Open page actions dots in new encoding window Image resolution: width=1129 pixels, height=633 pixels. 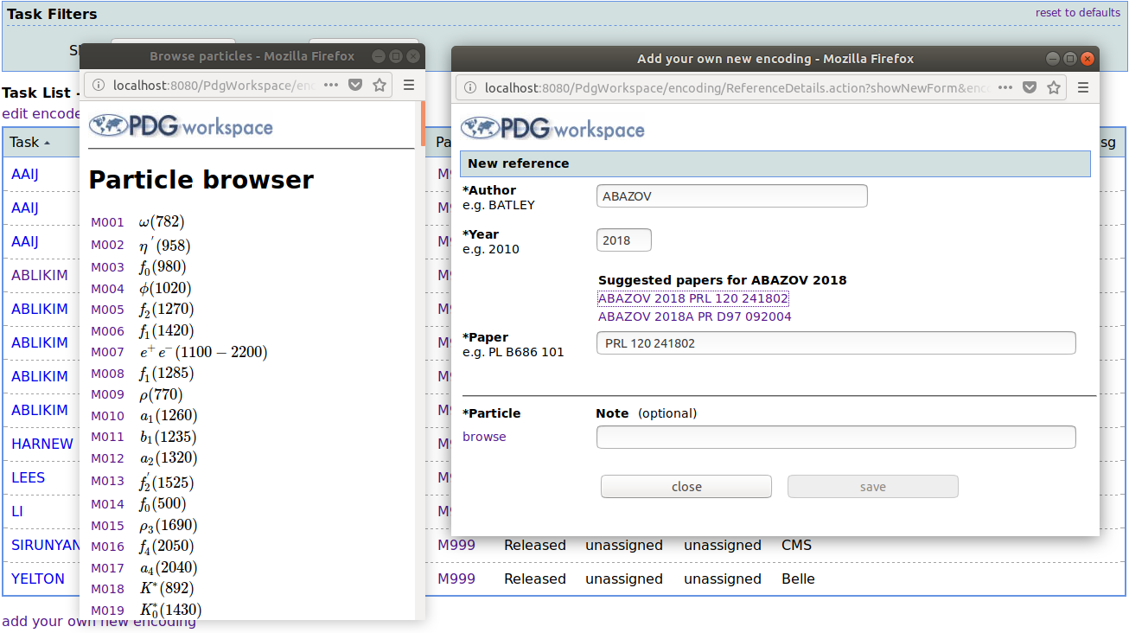pyautogui.click(x=1007, y=87)
